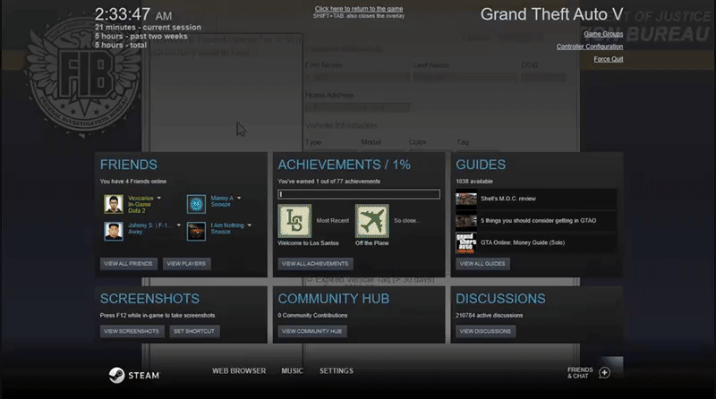716x399 pixels.
Task: Click Manny A friend name
Action: click(x=222, y=198)
